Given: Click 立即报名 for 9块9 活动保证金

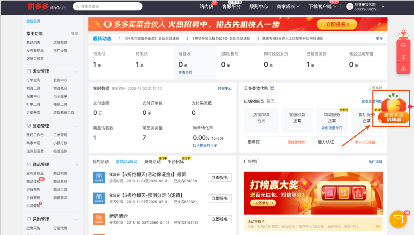Looking at the screenshot, I should tap(220, 177).
